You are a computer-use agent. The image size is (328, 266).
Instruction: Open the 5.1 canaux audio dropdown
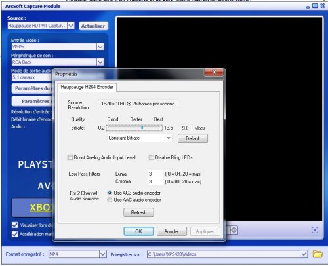[31, 77]
